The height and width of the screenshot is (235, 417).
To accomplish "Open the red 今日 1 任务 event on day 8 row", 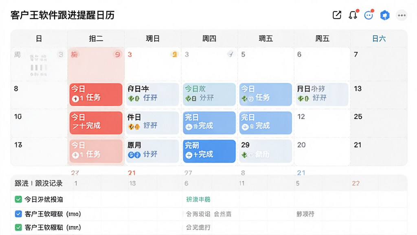I will pyautogui.click(x=96, y=95).
